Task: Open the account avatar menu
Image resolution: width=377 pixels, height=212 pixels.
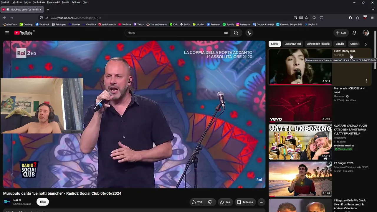Action: tap(366, 33)
